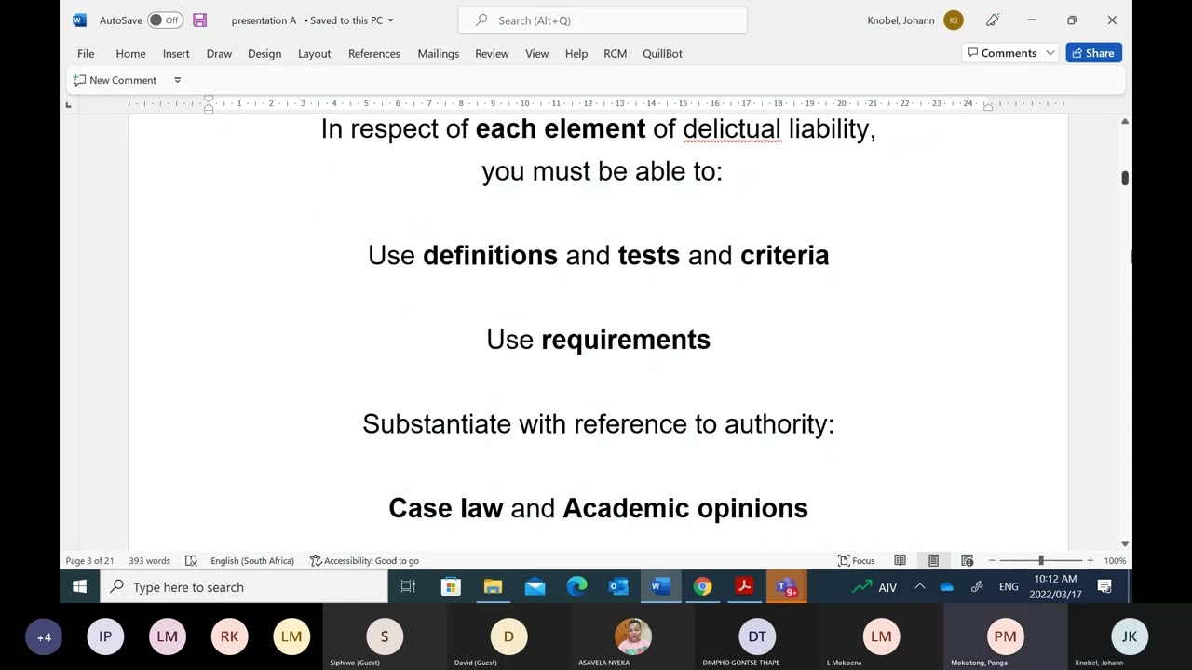Click the OneDrive cloud tray icon

coord(947,587)
